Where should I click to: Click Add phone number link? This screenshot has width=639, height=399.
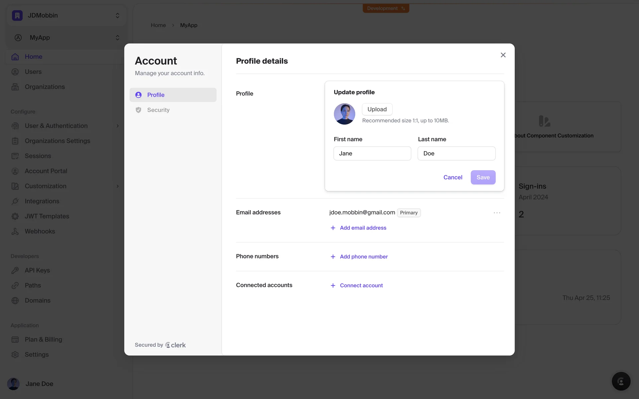tap(363, 257)
